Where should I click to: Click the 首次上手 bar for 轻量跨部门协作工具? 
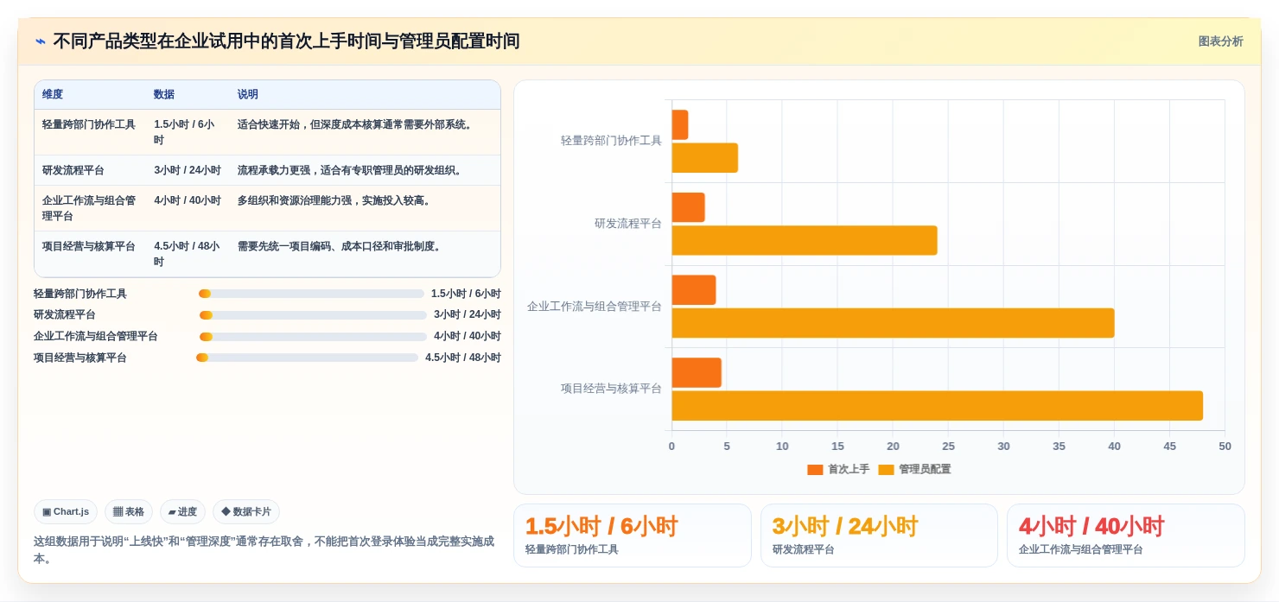(x=680, y=124)
